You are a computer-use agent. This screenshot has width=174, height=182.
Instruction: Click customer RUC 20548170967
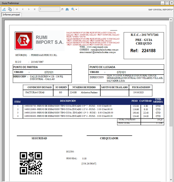click(37, 62)
